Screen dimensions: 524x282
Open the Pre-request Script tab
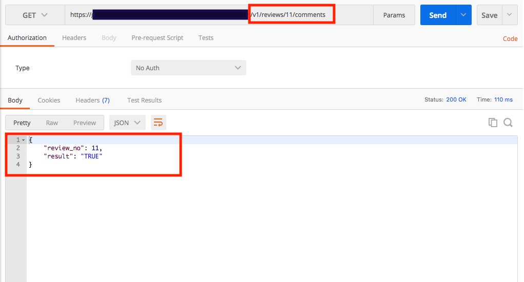coord(157,37)
